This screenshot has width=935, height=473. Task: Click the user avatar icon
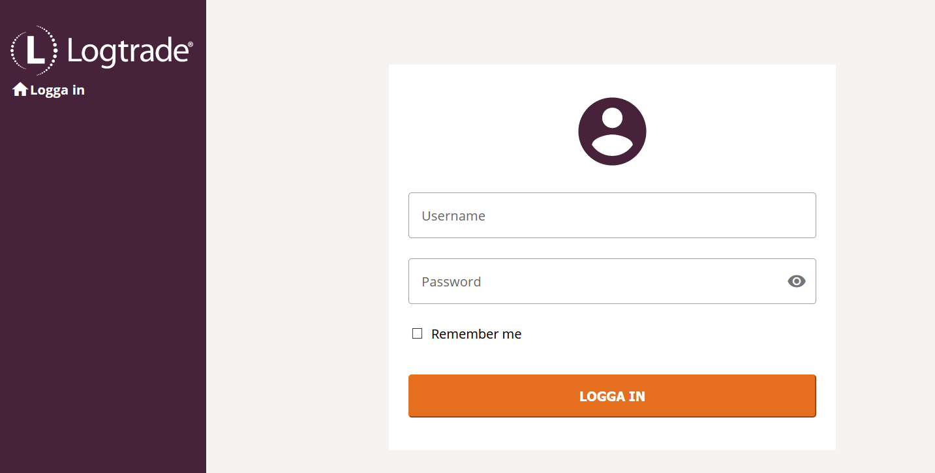click(612, 132)
